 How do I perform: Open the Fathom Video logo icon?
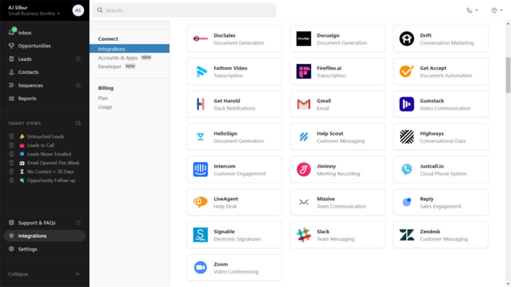(x=201, y=71)
